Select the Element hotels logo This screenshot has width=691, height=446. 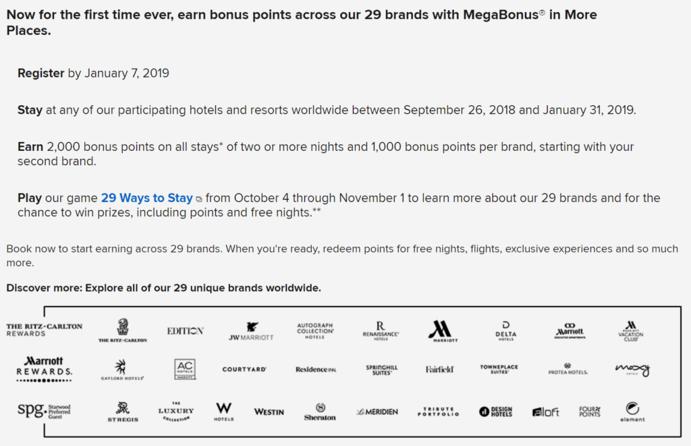pos(632,412)
